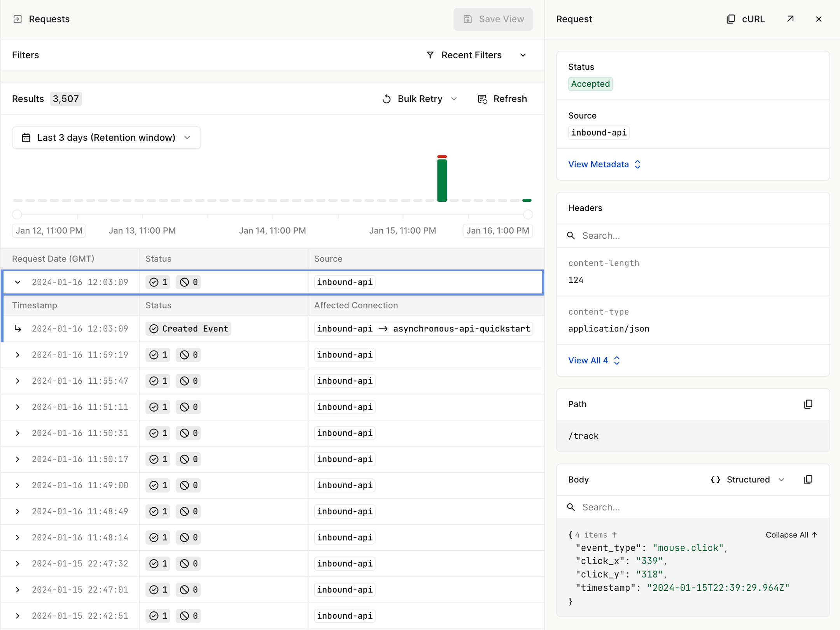The image size is (840, 630).
Task: Copy the request as cURL
Action: click(745, 19)
